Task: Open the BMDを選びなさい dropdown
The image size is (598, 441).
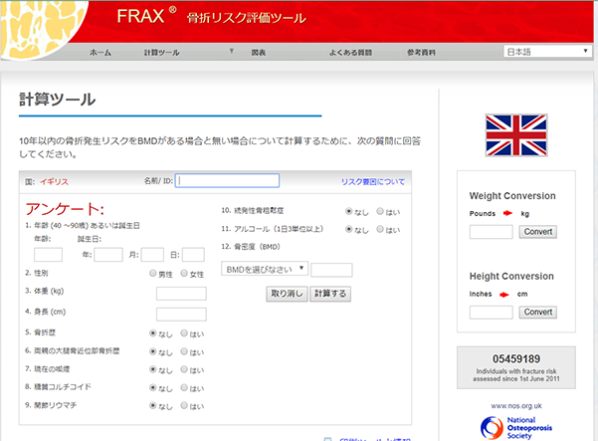Action: (x=266, y=269)
